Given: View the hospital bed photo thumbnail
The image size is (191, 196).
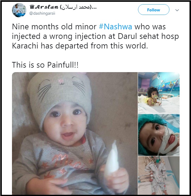Looking at the screenshot, I should pos(159,175).
